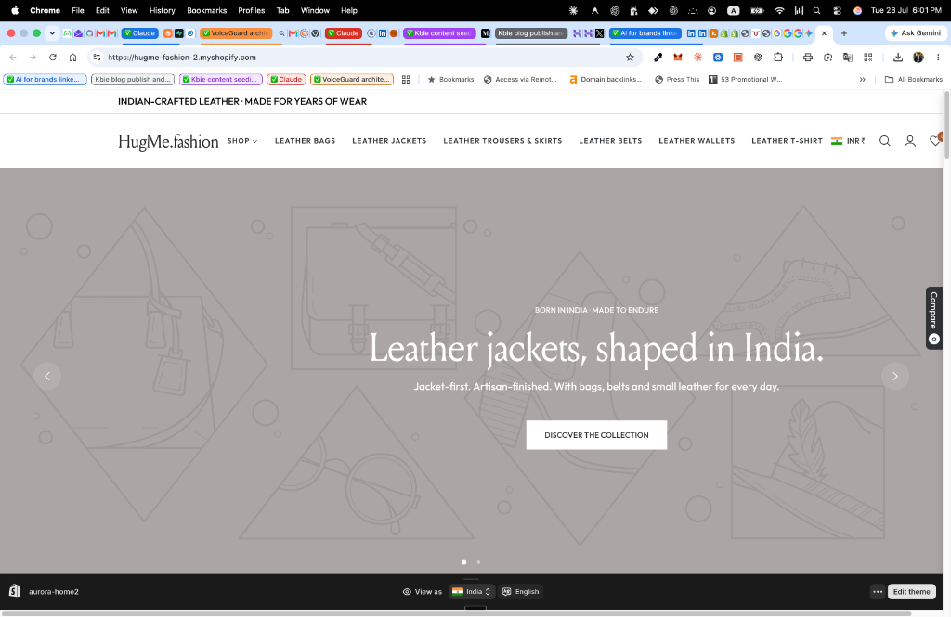Open more actions in theme preview bar
The height and width of the screenshot is (617, 951).
(877, 592)
